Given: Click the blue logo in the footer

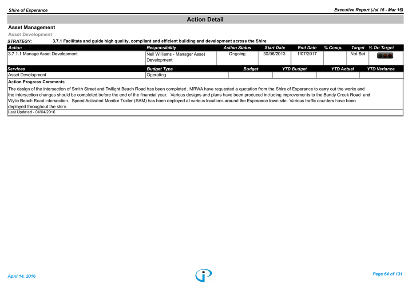Looking at the screenshot, I should 204,275.
